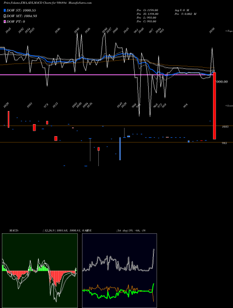Click the 'Pre H: 1198.00' value

coord(147,14)
